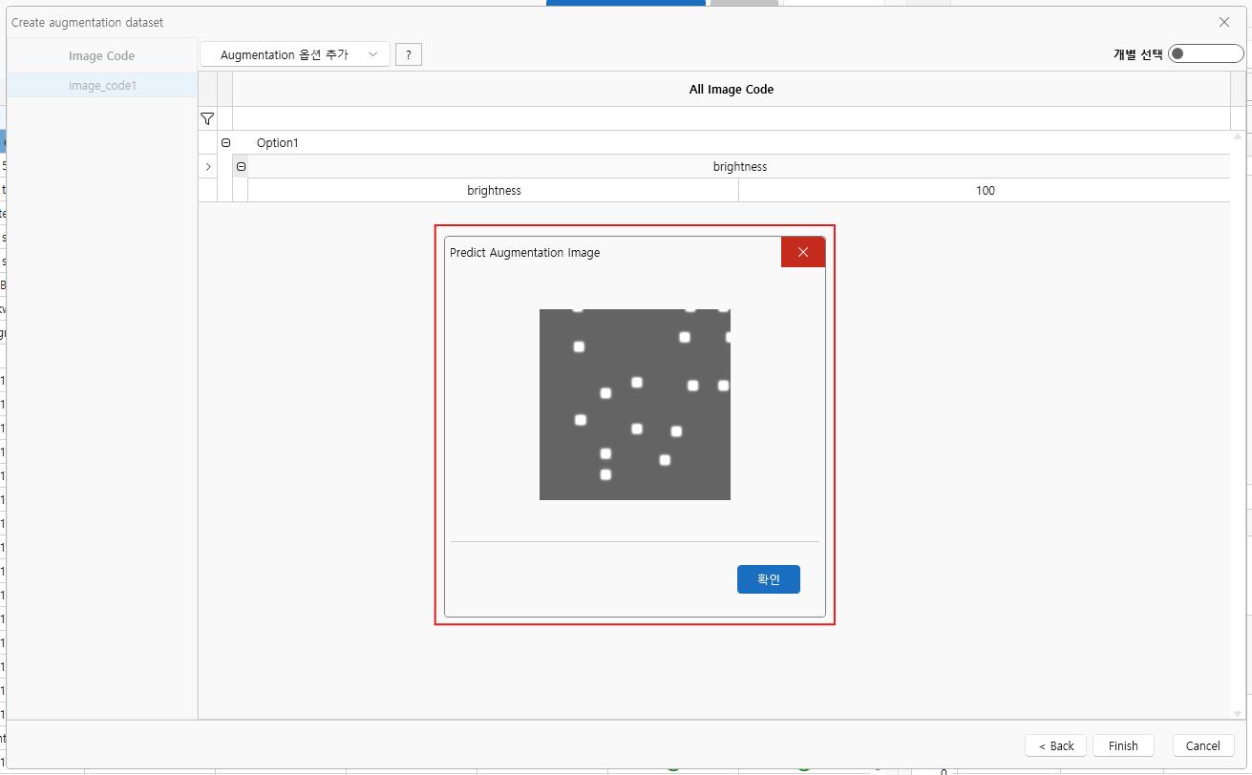Expand the row arrow beside brightness

pos(208,167)
